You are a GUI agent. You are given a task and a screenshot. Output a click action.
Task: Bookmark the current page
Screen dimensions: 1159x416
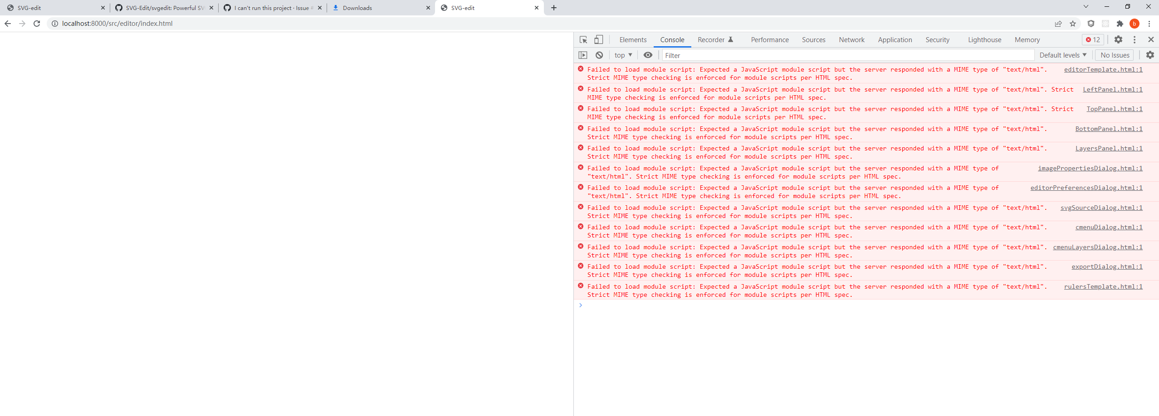click(x=1073, y=24)
